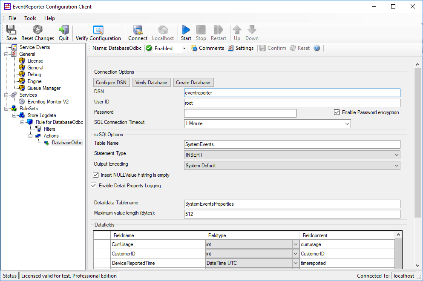Click the Table Name field
The height and width of the screenshot is (281, 423).
tap(292, 144)
